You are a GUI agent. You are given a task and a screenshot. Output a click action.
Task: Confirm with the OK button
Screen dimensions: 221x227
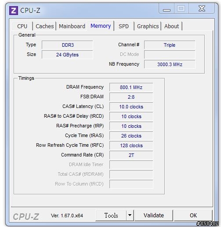point(193,216)
